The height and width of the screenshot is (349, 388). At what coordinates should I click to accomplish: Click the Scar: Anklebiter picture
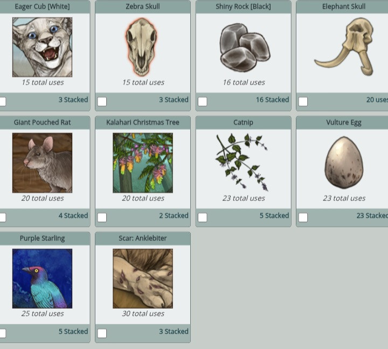143,278
